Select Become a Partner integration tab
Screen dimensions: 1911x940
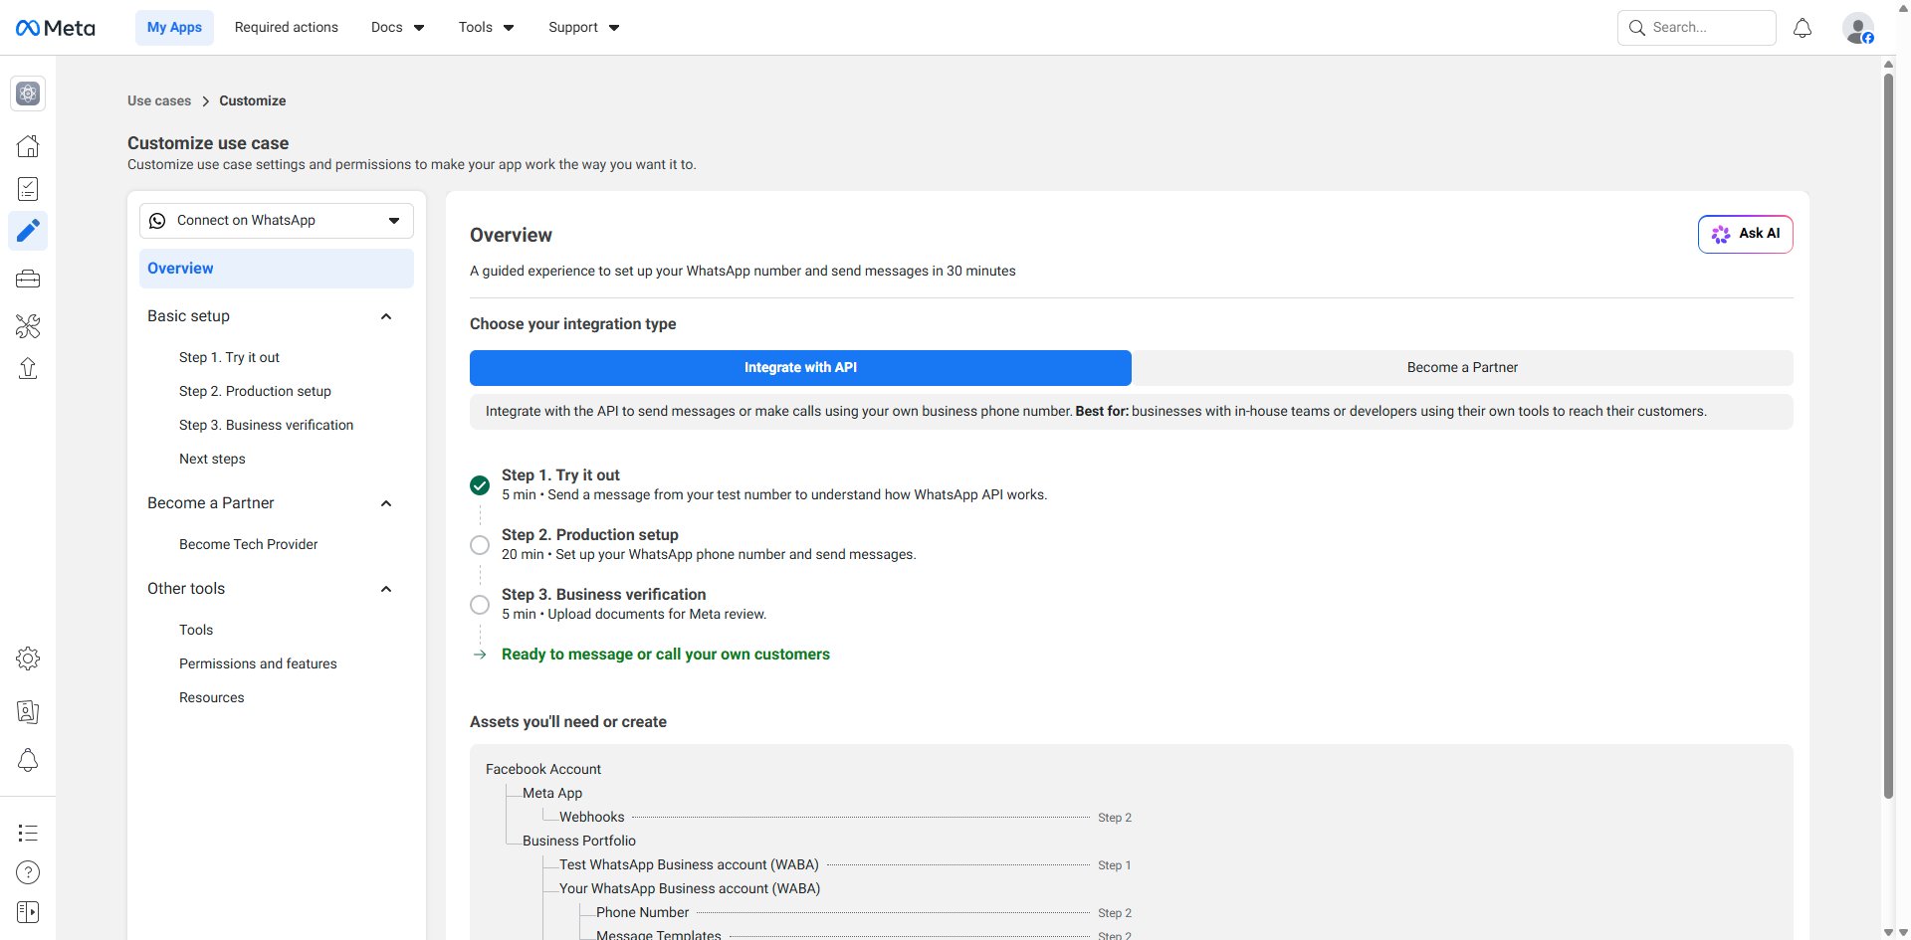pos(1462,368)
